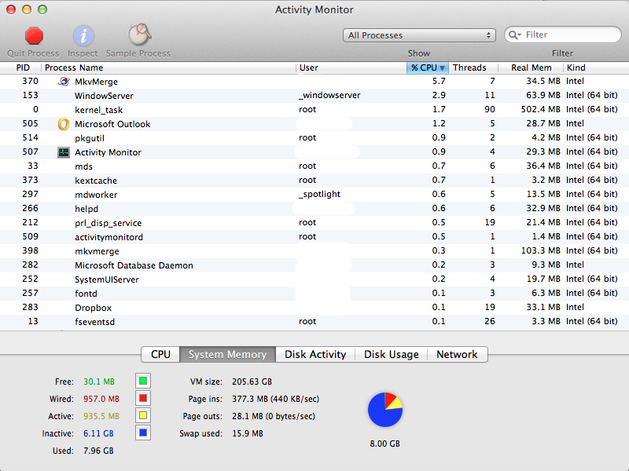Click the Page outs 28.1 MB value
The image size is (629, 471).
click(274, 417)
